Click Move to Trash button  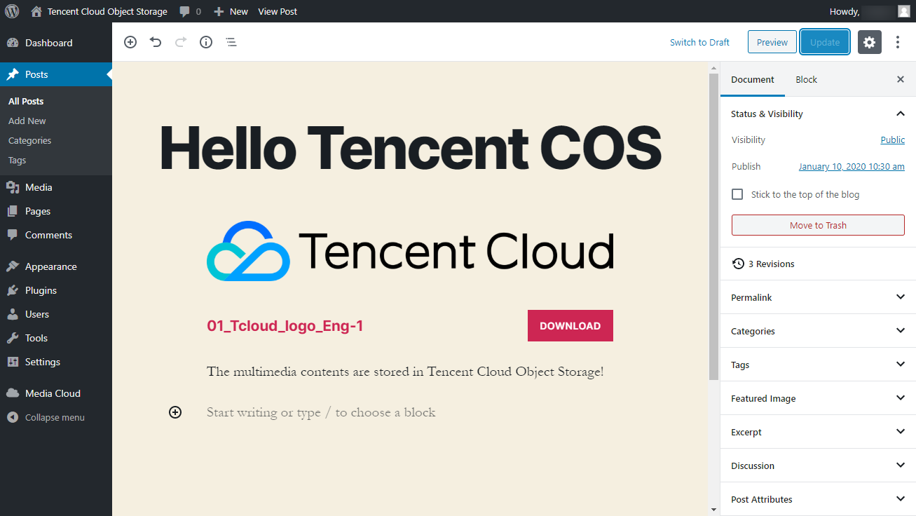coord(818,225)
